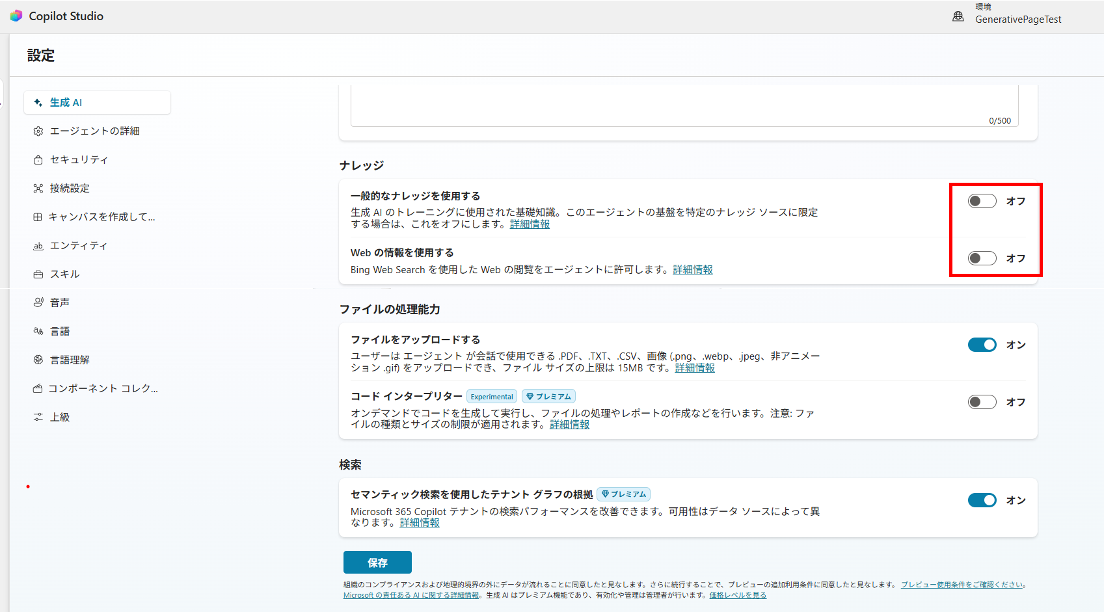This screenshot has width=1104, height=612.
Task: Open 詳細情報 link under ファイルをアップロードする
Action: [695, 368]
